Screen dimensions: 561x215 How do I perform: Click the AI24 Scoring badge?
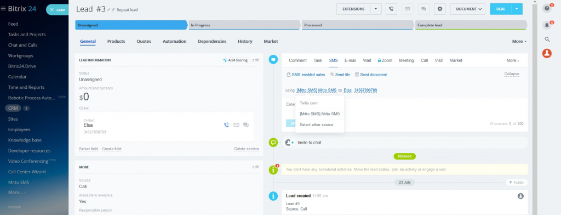click(235, 60)
